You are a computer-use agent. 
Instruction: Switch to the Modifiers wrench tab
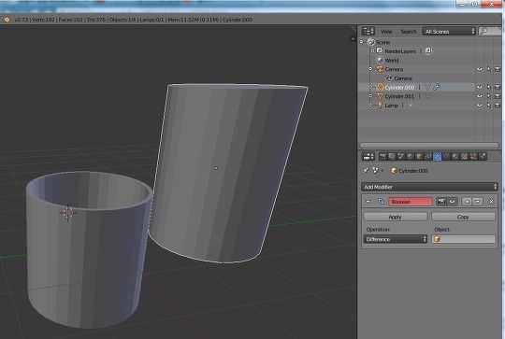click(x=437, y=157)
